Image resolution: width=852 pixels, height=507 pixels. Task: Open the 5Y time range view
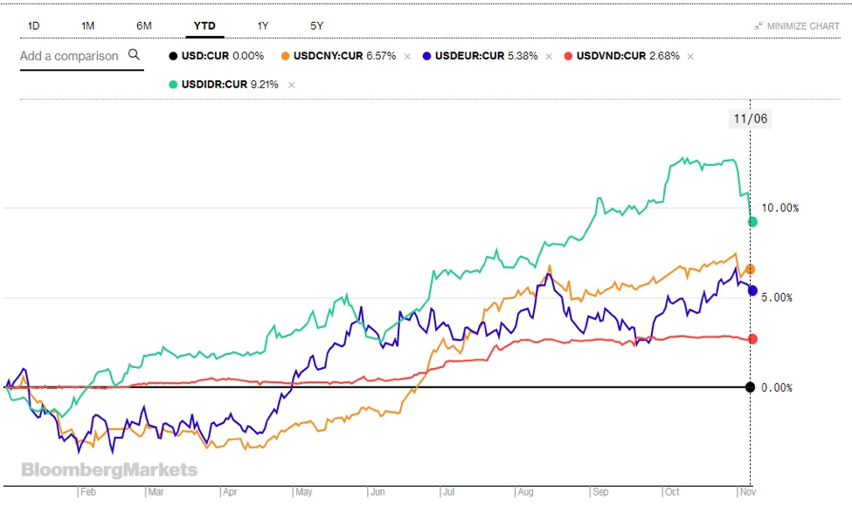tap(316, 25)
